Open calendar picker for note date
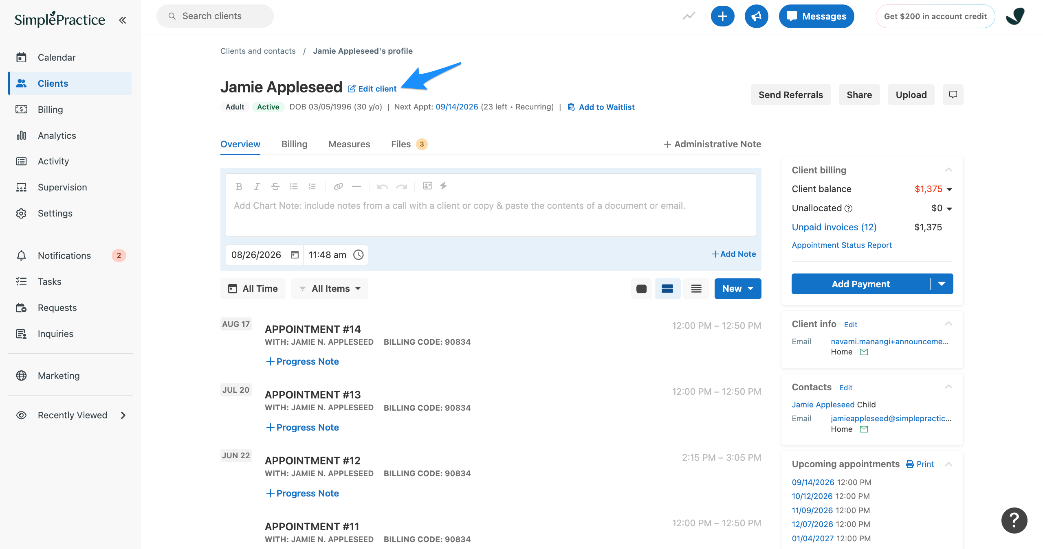The image size is (1043, 549). (295, 255)
